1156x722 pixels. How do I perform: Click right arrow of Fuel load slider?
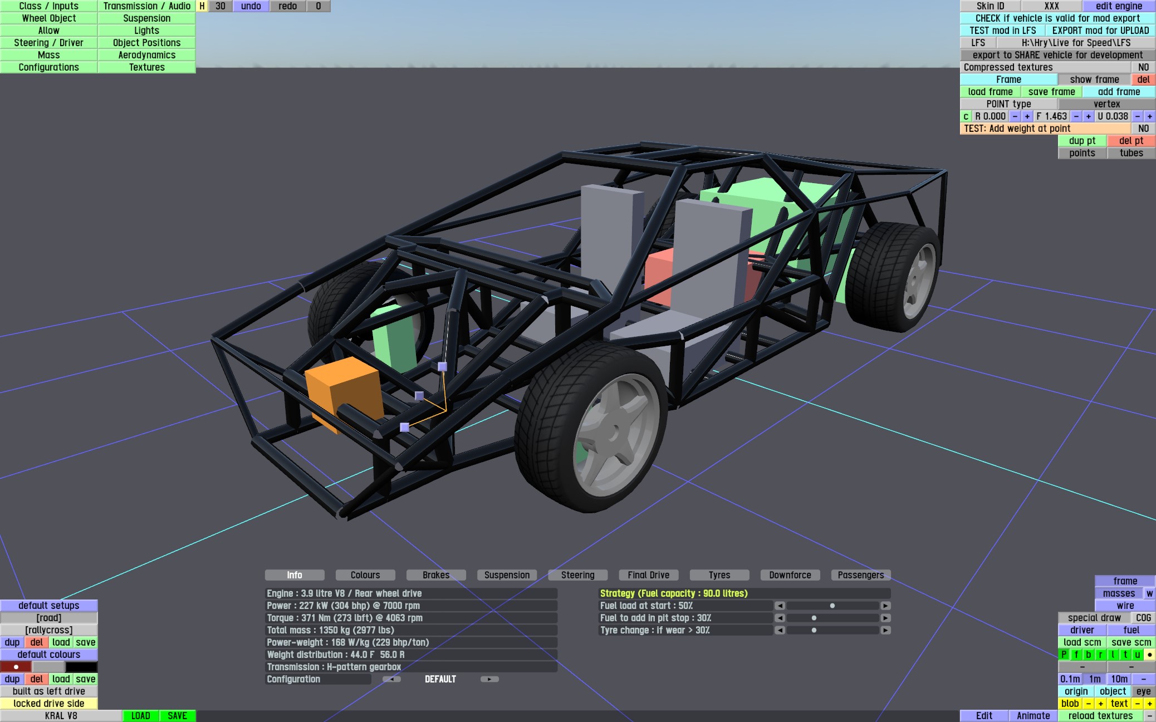(x=885, y=606)
